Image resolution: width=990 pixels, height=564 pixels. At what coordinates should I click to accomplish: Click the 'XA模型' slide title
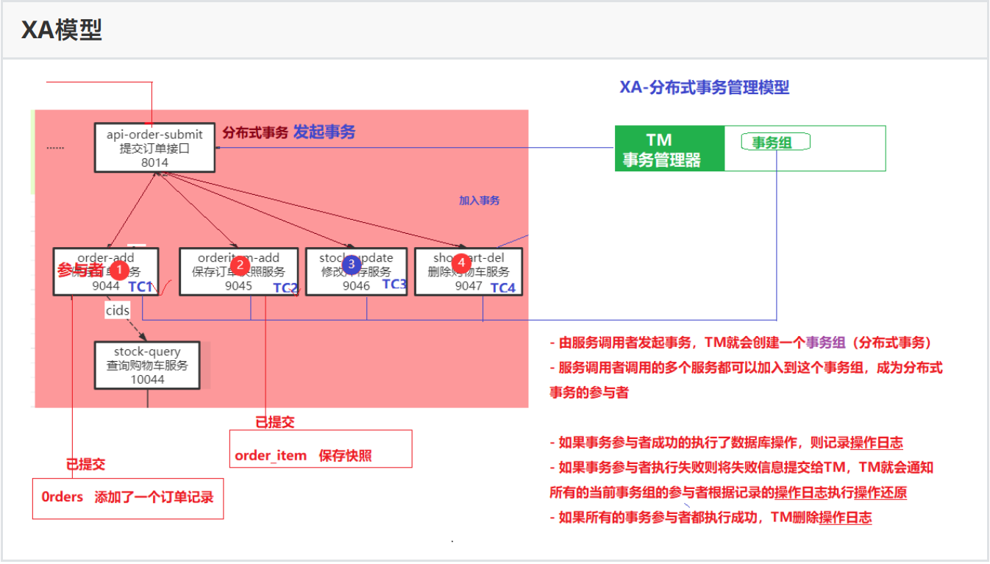[x=62, y=29]
